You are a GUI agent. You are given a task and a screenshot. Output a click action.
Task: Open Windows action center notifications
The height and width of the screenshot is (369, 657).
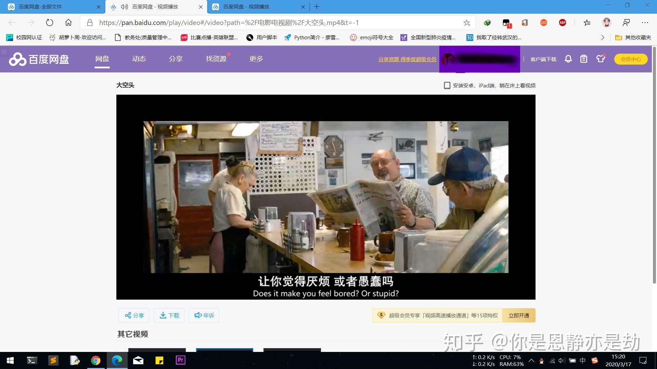[x=643, y=360]
